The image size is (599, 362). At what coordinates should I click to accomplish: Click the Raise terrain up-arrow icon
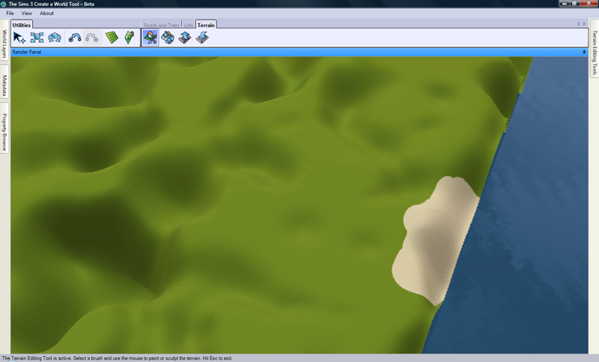click(x=185, y=37)
